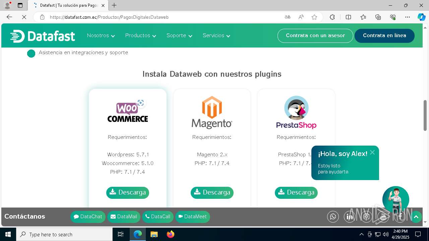Click the browser address bar URL
429x241 pixels.
[x=109, y=17]
